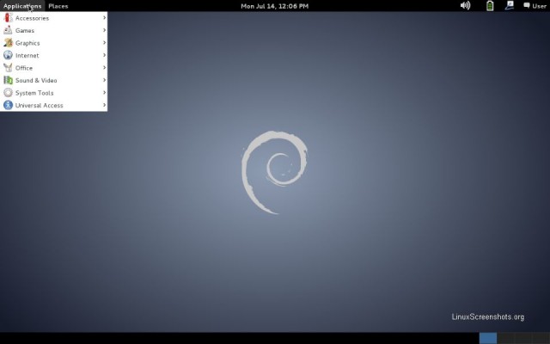
Task: Click the System Tools gear icon
Action: [8, 93]
